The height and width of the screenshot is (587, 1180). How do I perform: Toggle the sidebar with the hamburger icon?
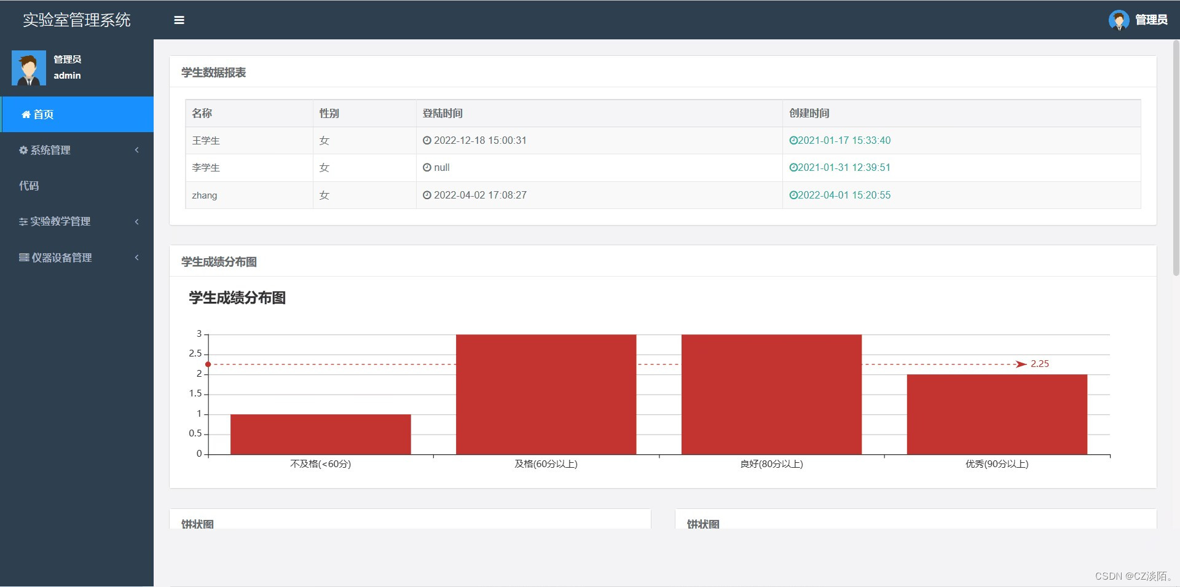[179, 20]
